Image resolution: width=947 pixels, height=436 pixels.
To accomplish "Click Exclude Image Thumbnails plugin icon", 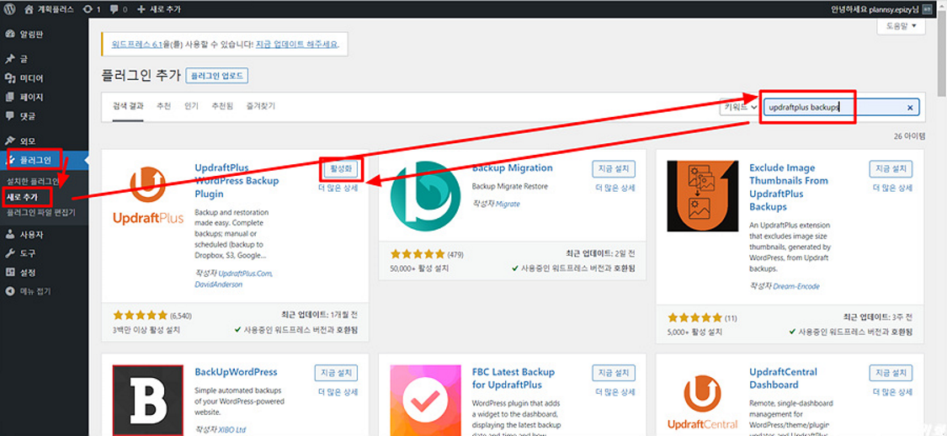I will tap(702, 196).
